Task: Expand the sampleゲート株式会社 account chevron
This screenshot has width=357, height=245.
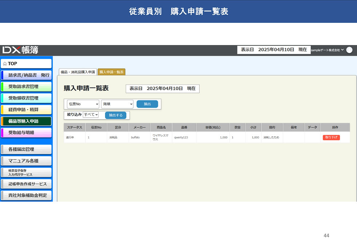Action: (x=342, y=50)
